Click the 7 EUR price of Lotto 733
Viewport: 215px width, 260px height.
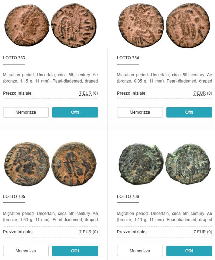click(x=85, y=93)
